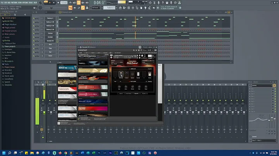Mute the Kontakt #2 channel LED
Image resolution: width=279 pixels, height=156 pixels.
pos(34,41)
